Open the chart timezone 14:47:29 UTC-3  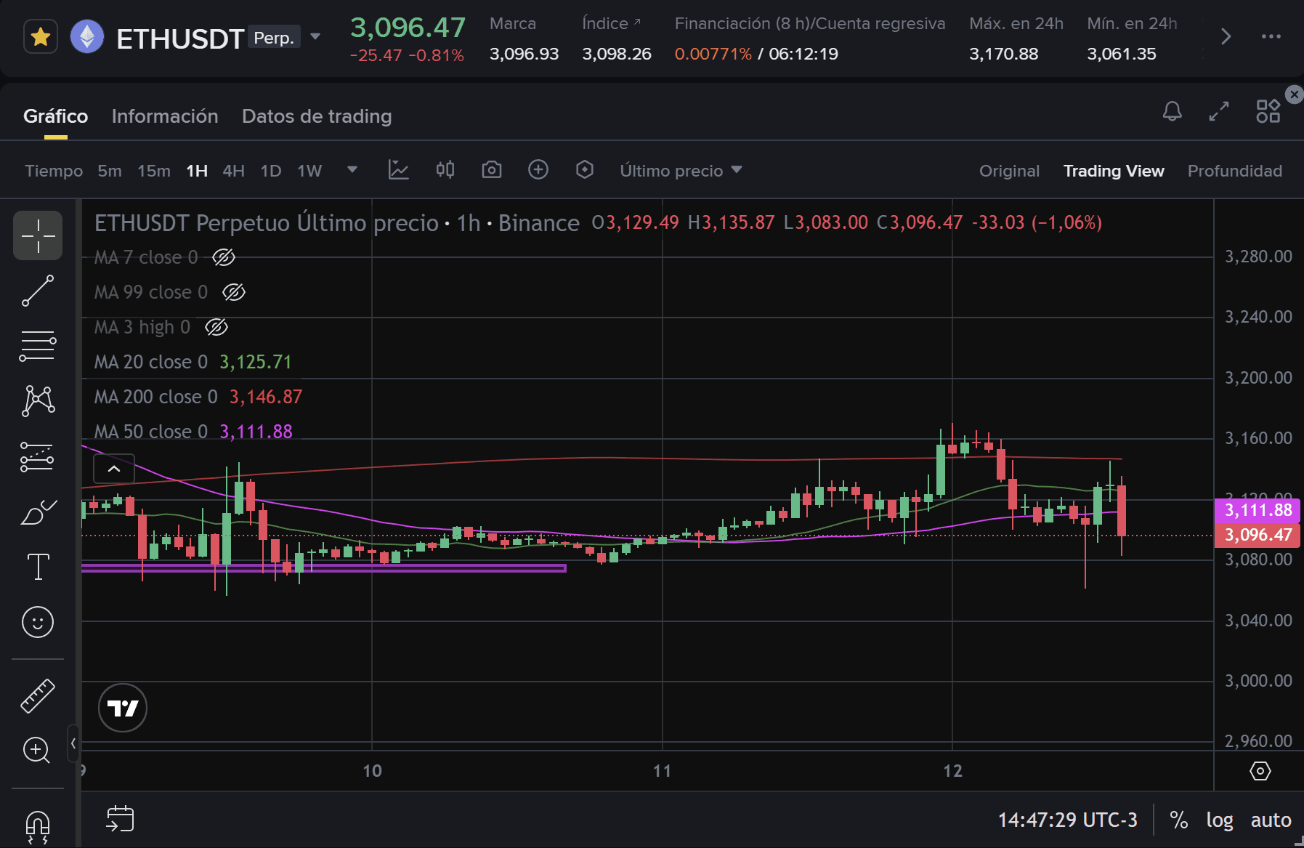1067,820
